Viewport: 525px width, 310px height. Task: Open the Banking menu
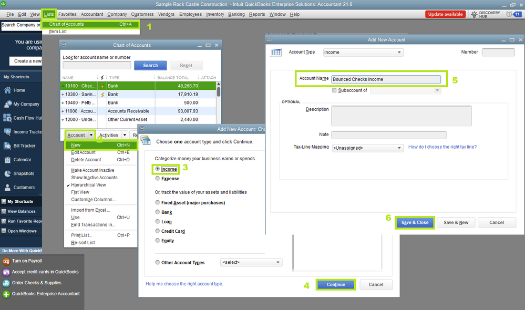click(x=236, y=14)
